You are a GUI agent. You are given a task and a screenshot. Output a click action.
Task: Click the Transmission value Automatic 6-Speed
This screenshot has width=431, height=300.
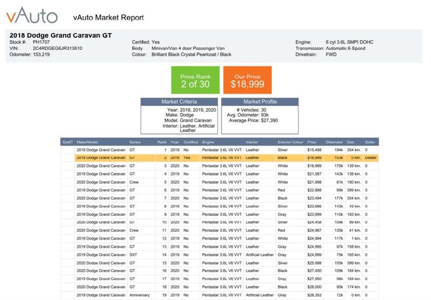coord(345,48)
